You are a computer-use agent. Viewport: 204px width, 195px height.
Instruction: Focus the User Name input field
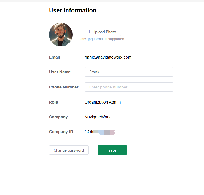[129, 72]
